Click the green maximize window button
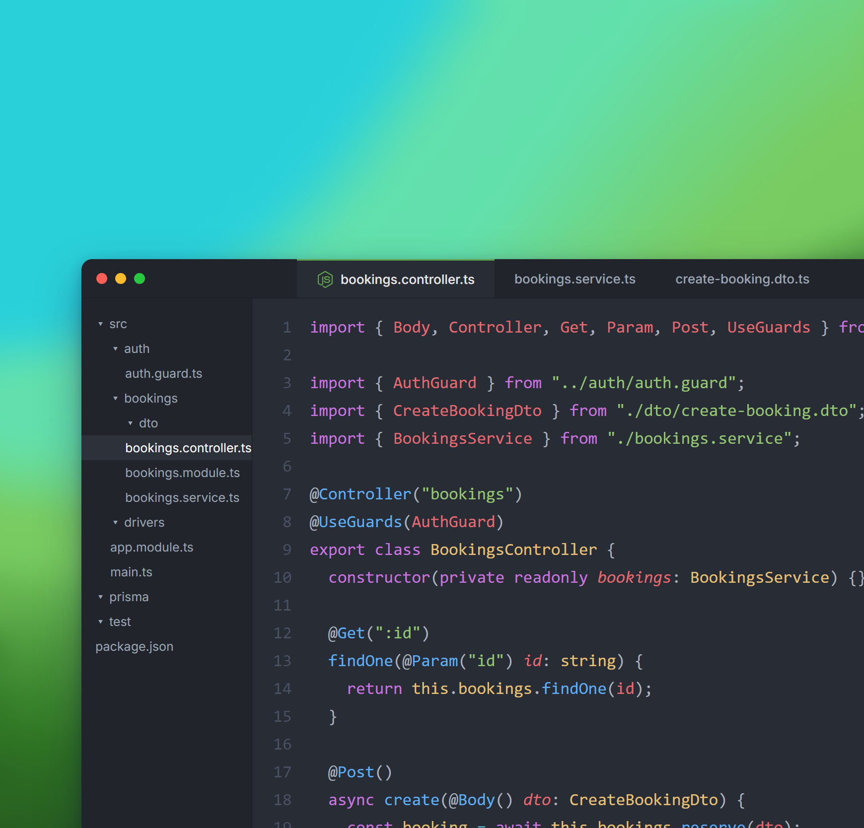Viewport: 864px width, 828px height. point(140,278)
